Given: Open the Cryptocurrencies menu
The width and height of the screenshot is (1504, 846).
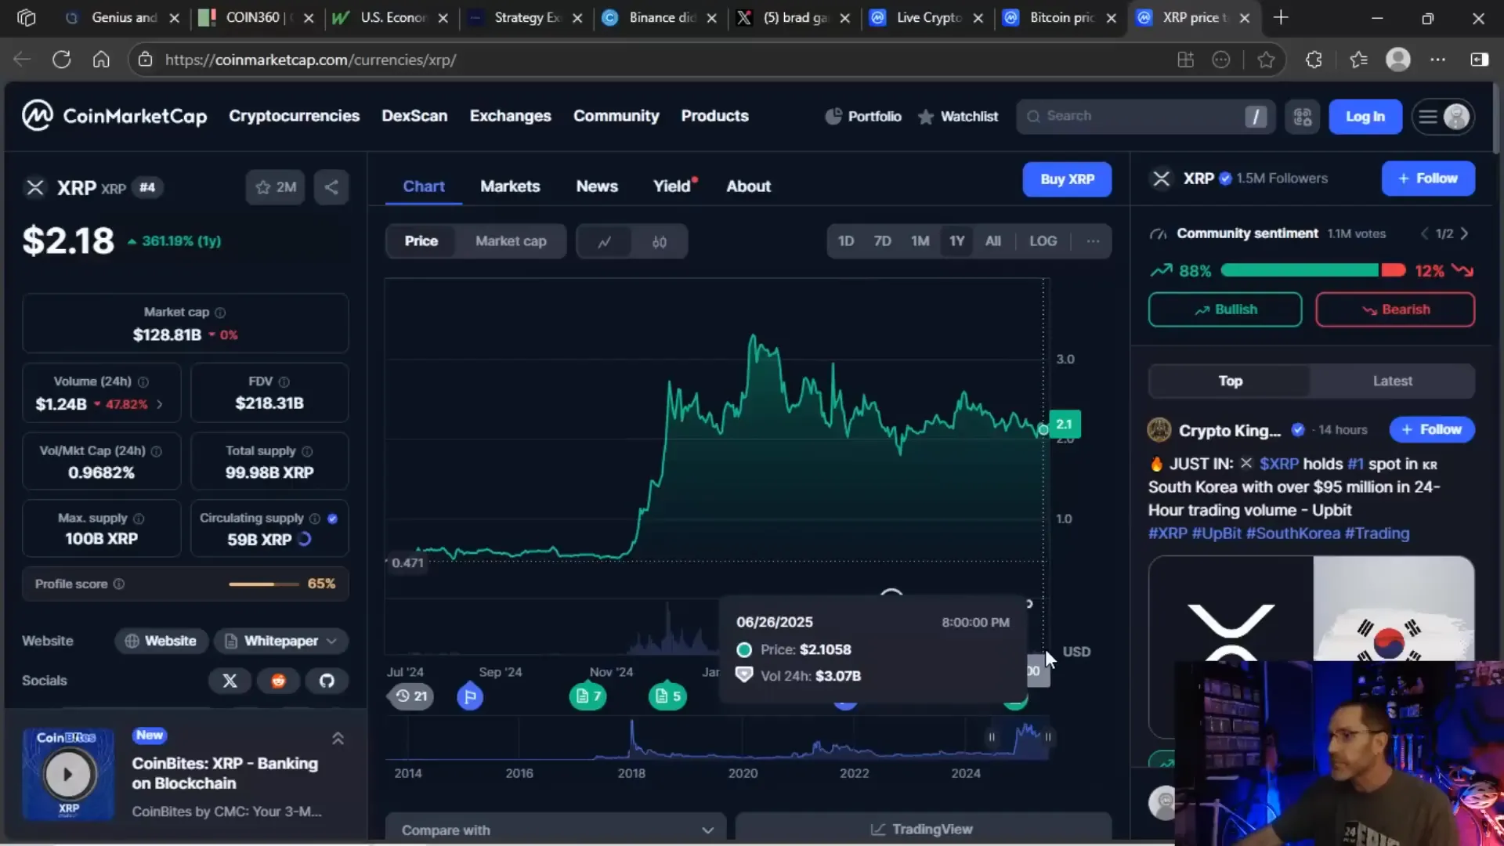Looking at the screenshot, I should (294, 116).
